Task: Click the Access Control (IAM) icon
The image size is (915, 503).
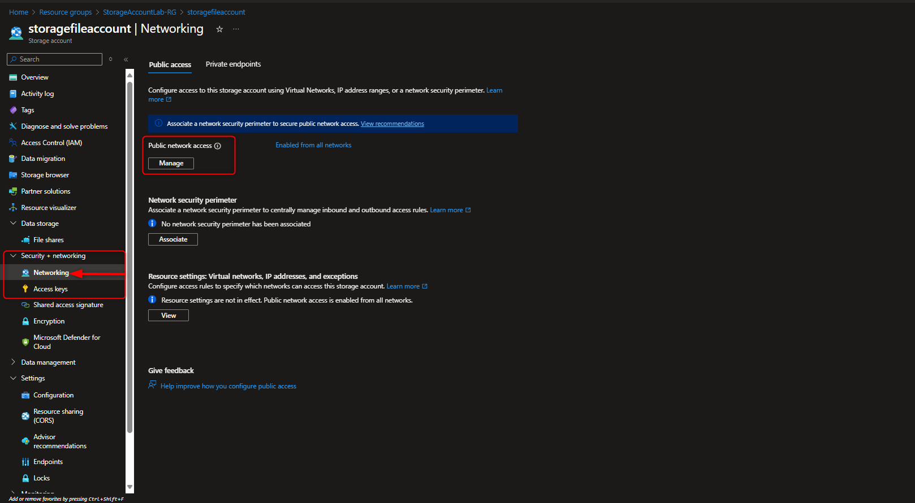Action: pos(13,143)
